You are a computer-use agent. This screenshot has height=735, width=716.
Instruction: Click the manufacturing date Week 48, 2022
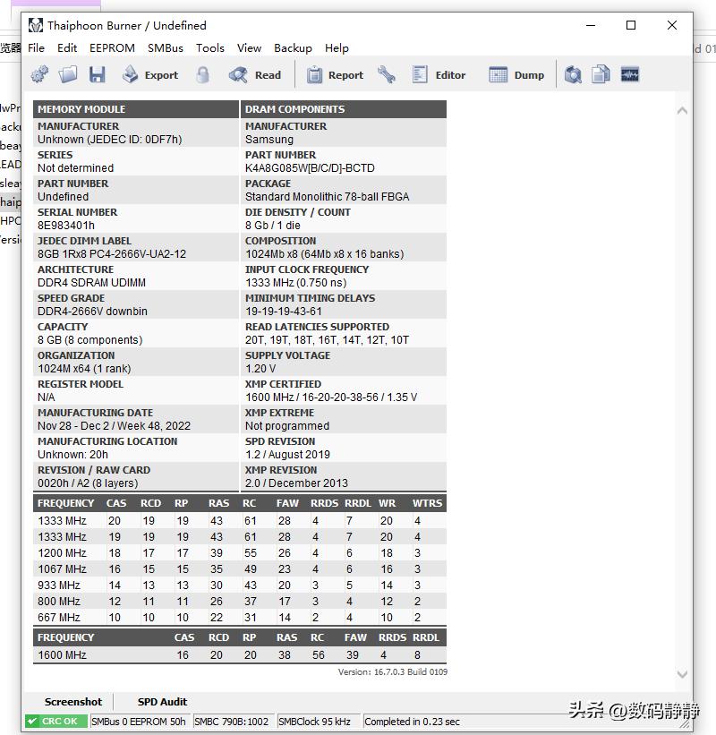tap(114, 426)
